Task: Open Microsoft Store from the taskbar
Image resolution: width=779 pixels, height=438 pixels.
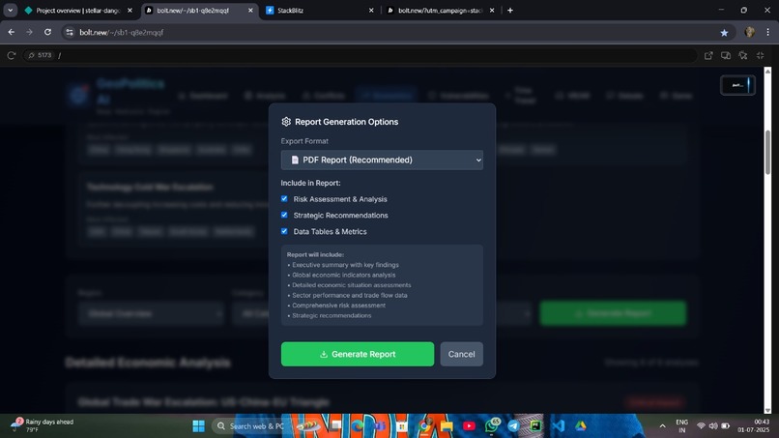Action: click(x=401, y=426)
